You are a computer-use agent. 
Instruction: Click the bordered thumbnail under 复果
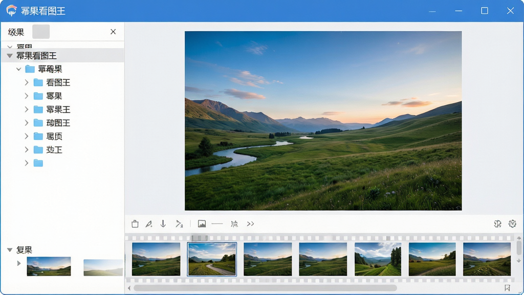(x=49, y=266)
